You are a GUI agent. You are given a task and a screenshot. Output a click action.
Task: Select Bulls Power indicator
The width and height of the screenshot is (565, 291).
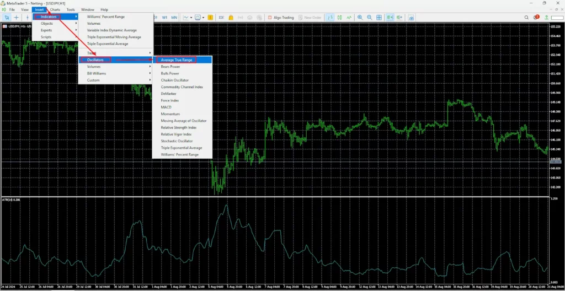(x=182, y=73)
